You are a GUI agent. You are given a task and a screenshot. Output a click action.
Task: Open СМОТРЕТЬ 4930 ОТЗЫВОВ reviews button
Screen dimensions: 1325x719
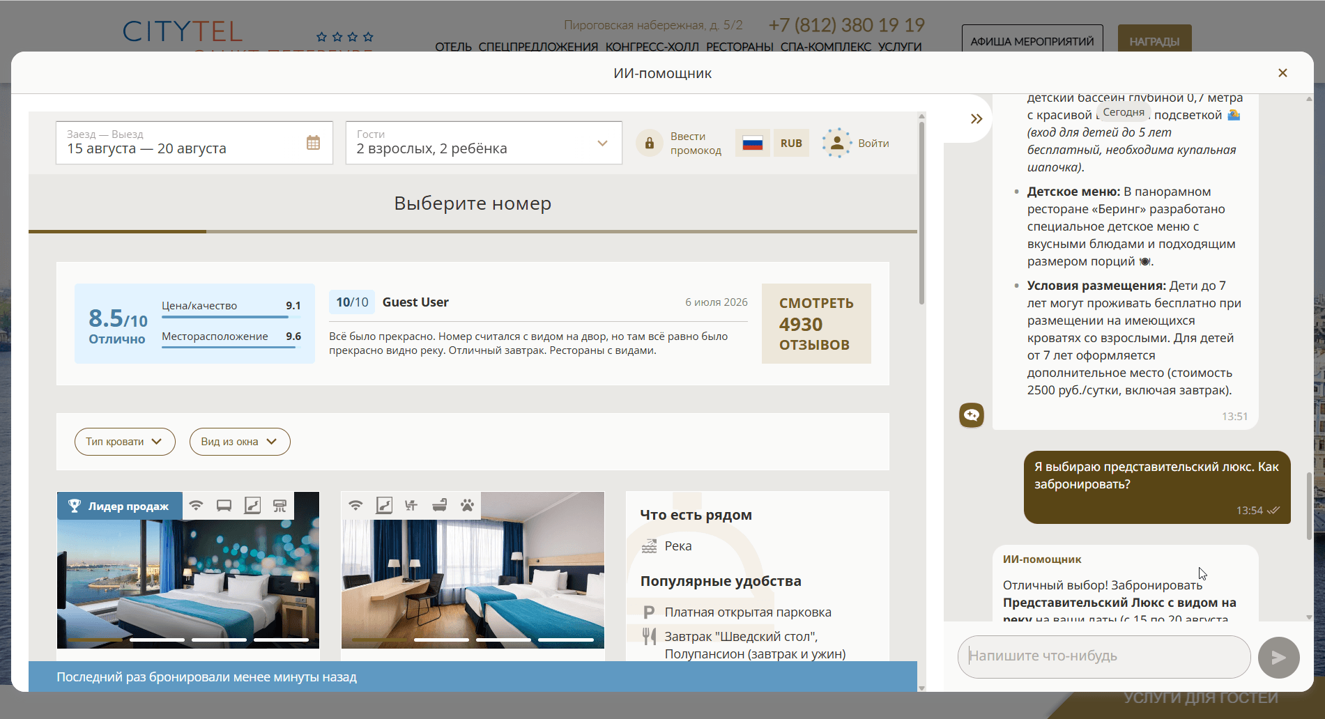[x=816, y=323]
